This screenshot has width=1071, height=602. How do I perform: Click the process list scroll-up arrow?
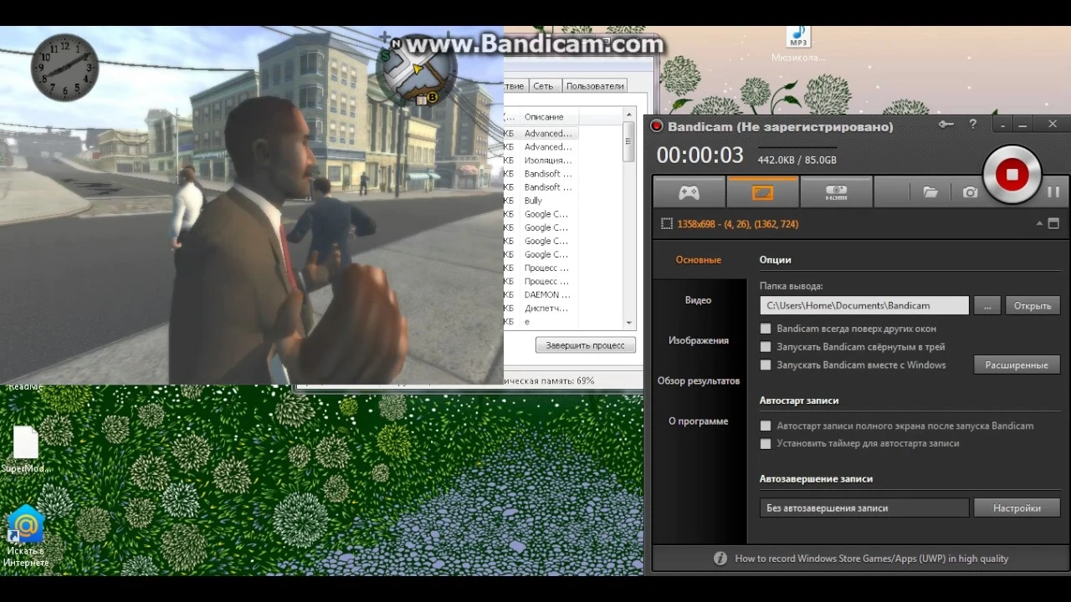point(628,115)
